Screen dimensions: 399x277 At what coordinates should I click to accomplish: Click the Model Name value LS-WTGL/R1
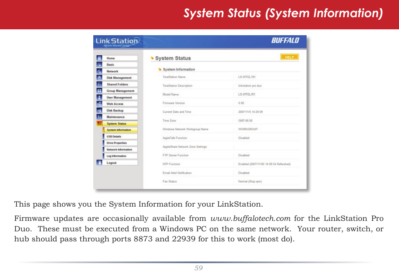[x=247, y=94]
